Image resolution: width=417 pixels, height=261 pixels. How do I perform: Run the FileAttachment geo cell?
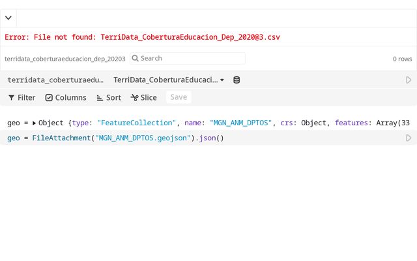click(x=409, y=138)
